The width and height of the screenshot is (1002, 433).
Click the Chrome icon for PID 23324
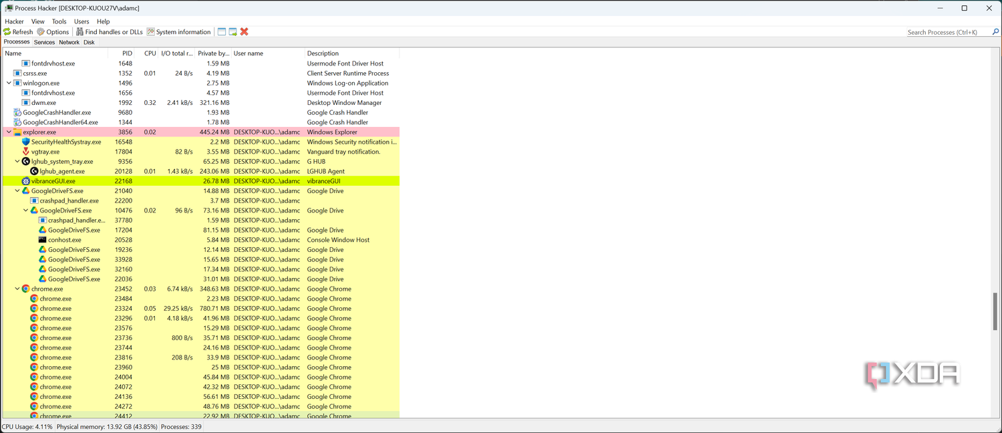(34, 309)
